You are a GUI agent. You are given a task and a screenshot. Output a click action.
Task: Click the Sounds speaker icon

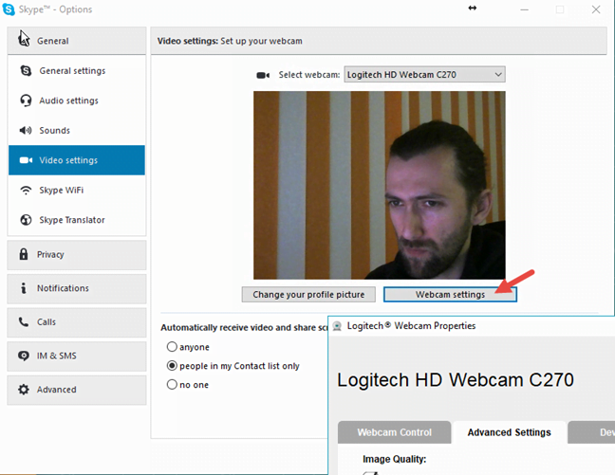click(x=26, y=130)
